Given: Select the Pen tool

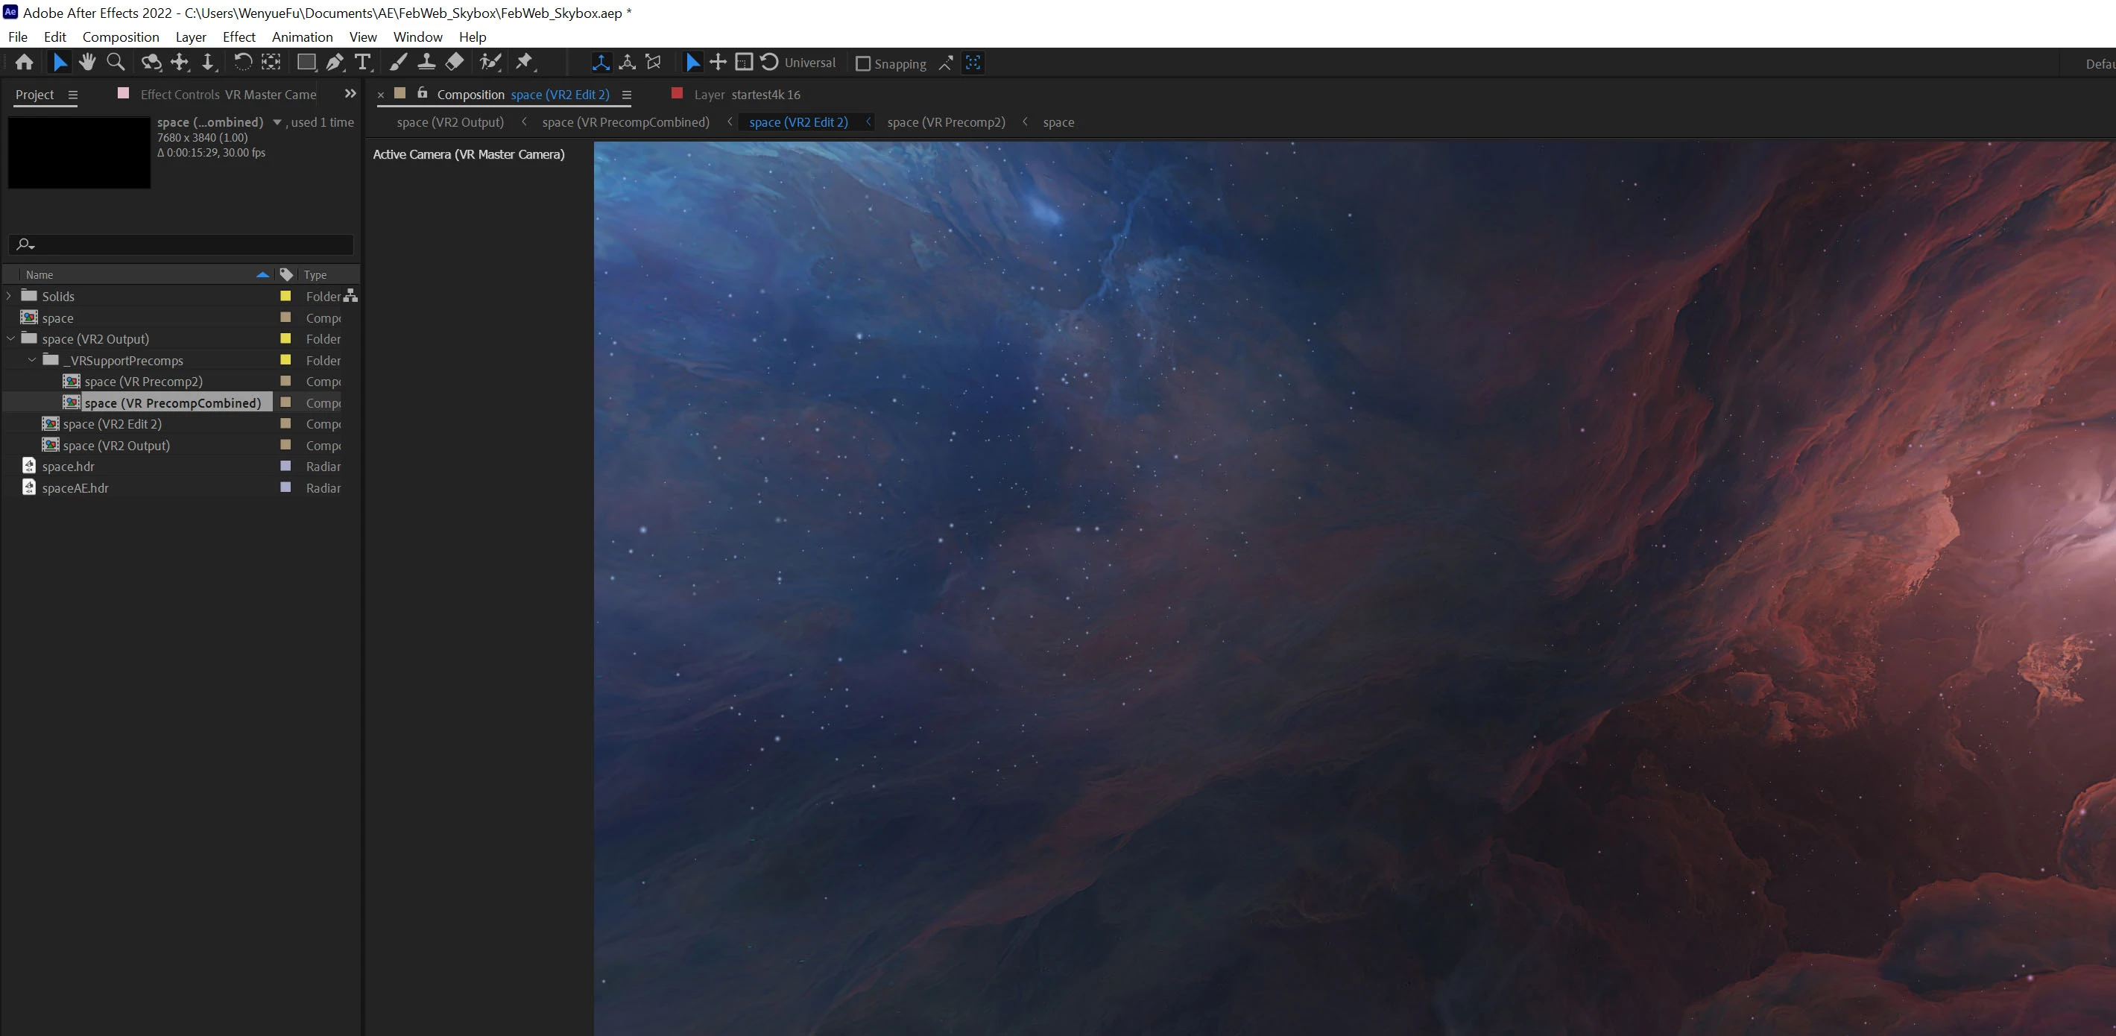Looking at the screenshot, I should coord(335,63).
